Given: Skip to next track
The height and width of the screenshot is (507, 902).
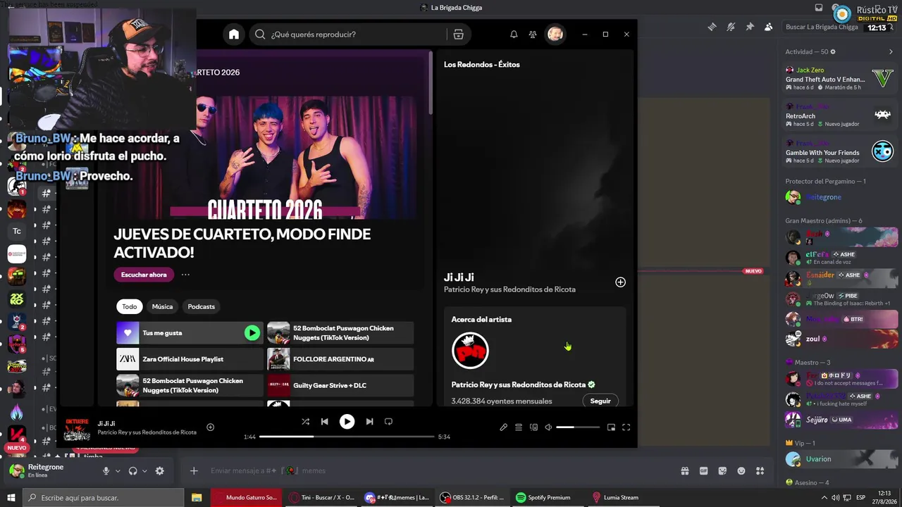Looking at the screenshot, I should tap(369, 422).
